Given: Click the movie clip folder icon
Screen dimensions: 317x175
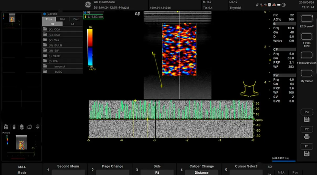Looking at the screenshot, I should coord(30,127).
